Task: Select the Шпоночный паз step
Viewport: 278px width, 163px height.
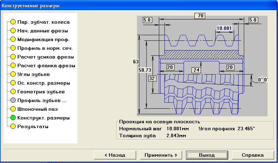Action: coord(38,109)
